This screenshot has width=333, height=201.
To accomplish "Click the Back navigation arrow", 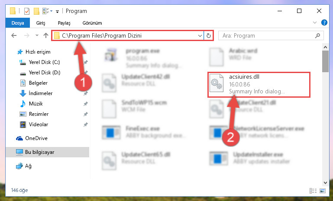I will 14,35.
